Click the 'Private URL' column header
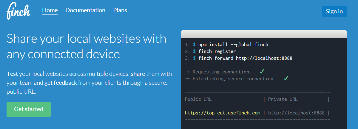Screen dimensions: 358x129 283,99
